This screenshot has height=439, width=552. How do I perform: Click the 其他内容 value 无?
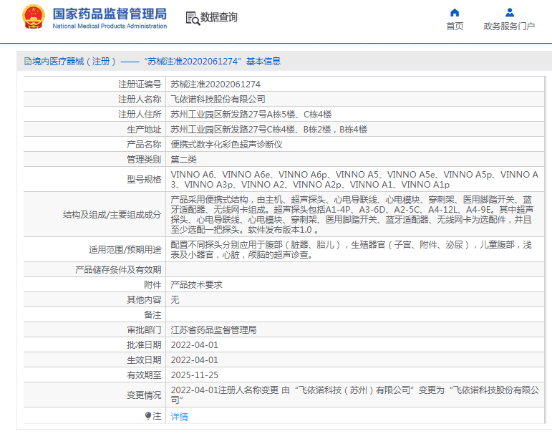tap(175, 300)
